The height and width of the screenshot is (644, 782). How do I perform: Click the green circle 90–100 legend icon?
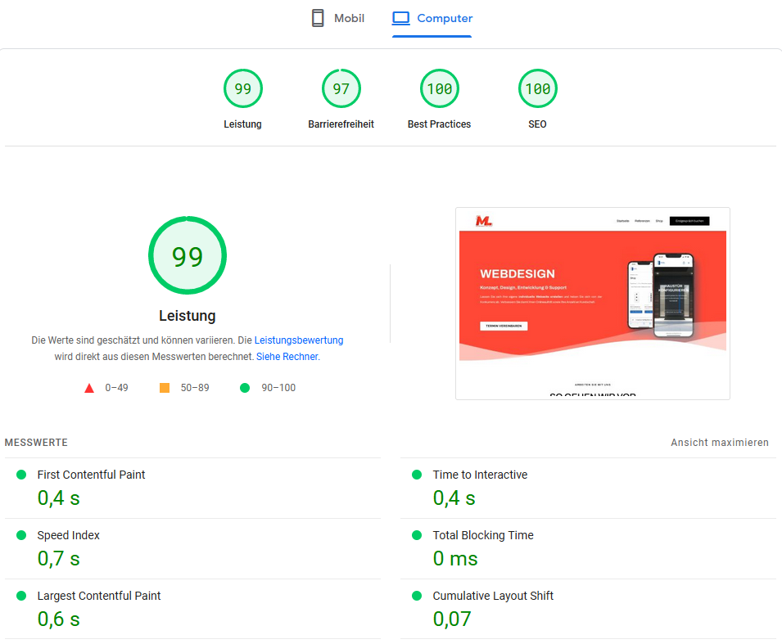[x=245, y=388]
